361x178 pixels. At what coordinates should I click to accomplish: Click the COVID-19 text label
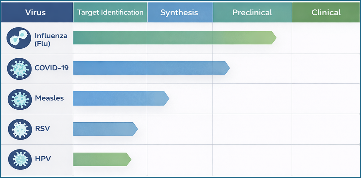click(51, 68)
